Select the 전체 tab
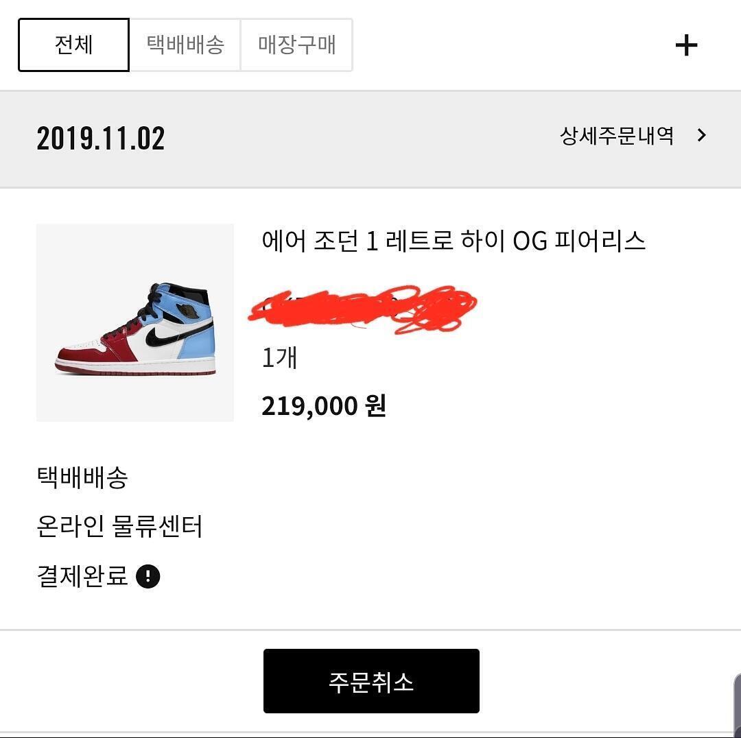Viewport: 741px width, 738px height. tap(73, 45)
